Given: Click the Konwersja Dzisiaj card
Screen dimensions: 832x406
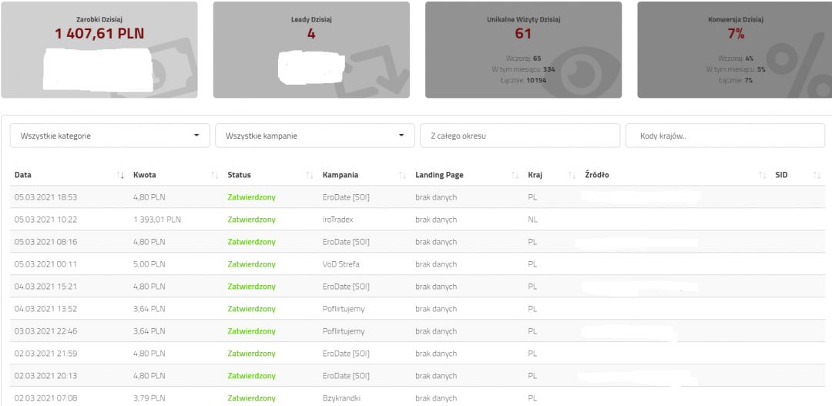Looking at the screenshot, I should pyautogui.click(x=734, y=50).
